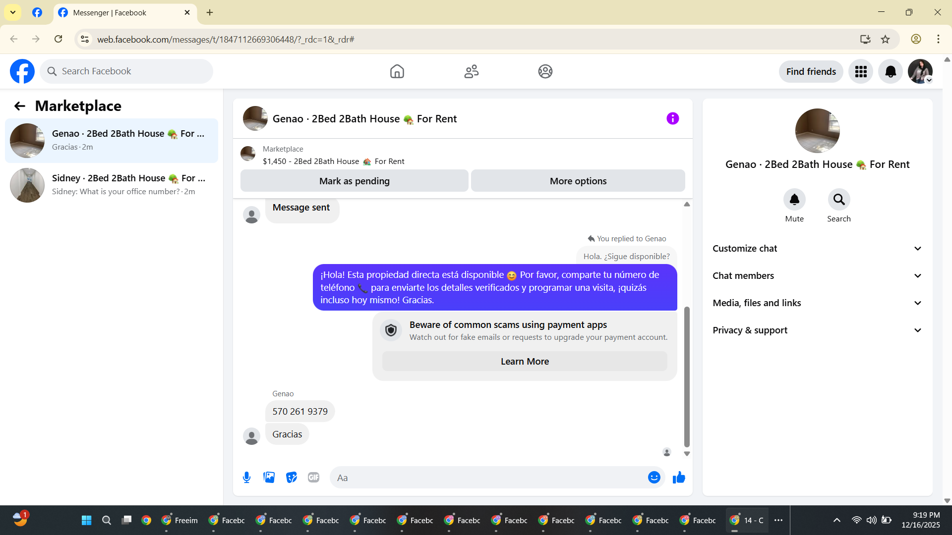Image resolution: width=952 pixels, height=535 pixels.
Task: Switch to the pinned Facebook tab
Action: [37, 13]
